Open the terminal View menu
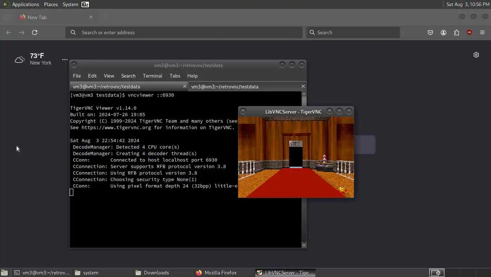The image size is (491, 277). [x=109, y=76]
